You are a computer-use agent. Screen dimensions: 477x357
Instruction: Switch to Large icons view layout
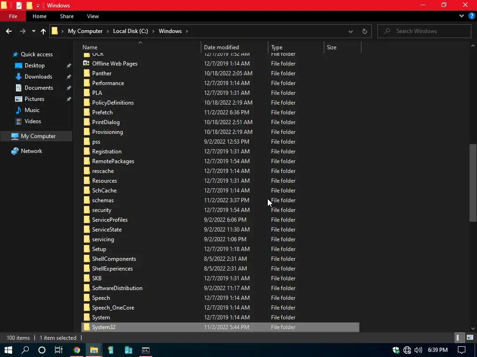(470, 337)
